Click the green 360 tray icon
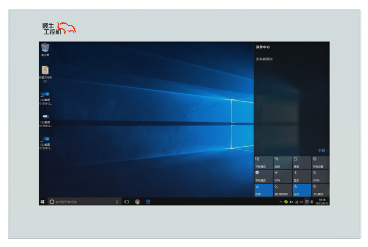This screenshot has height=247, width=368. [286, 202]
